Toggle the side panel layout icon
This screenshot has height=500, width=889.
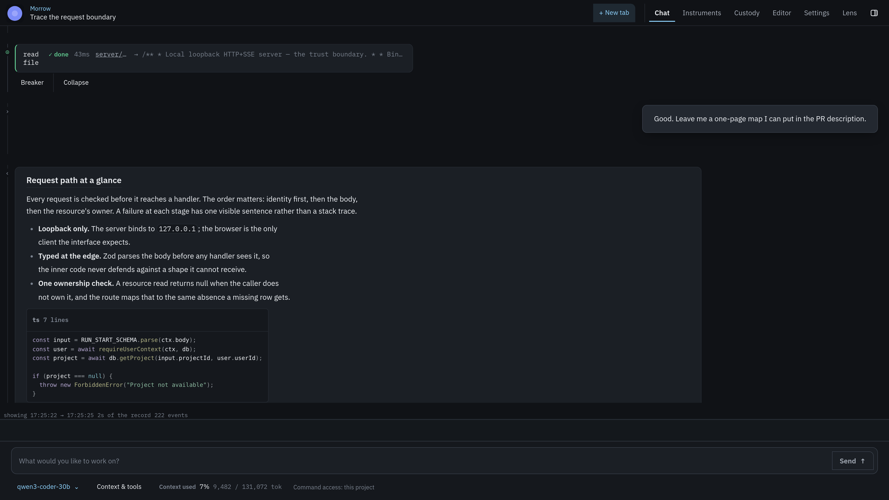[874, 13]
